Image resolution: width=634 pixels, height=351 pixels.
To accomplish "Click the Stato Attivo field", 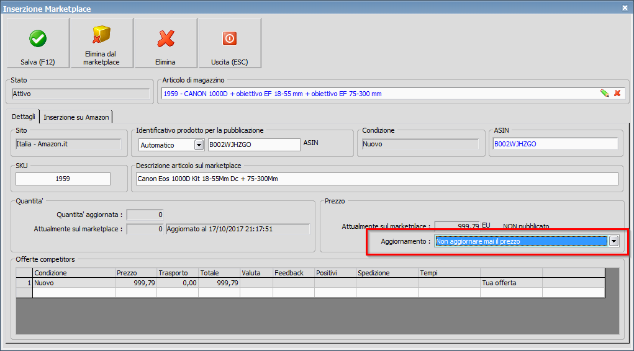I will pyautogui.click(x=81, y=94).
